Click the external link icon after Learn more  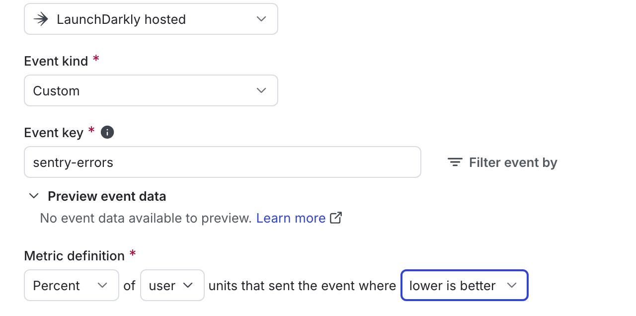click(336, 218)
